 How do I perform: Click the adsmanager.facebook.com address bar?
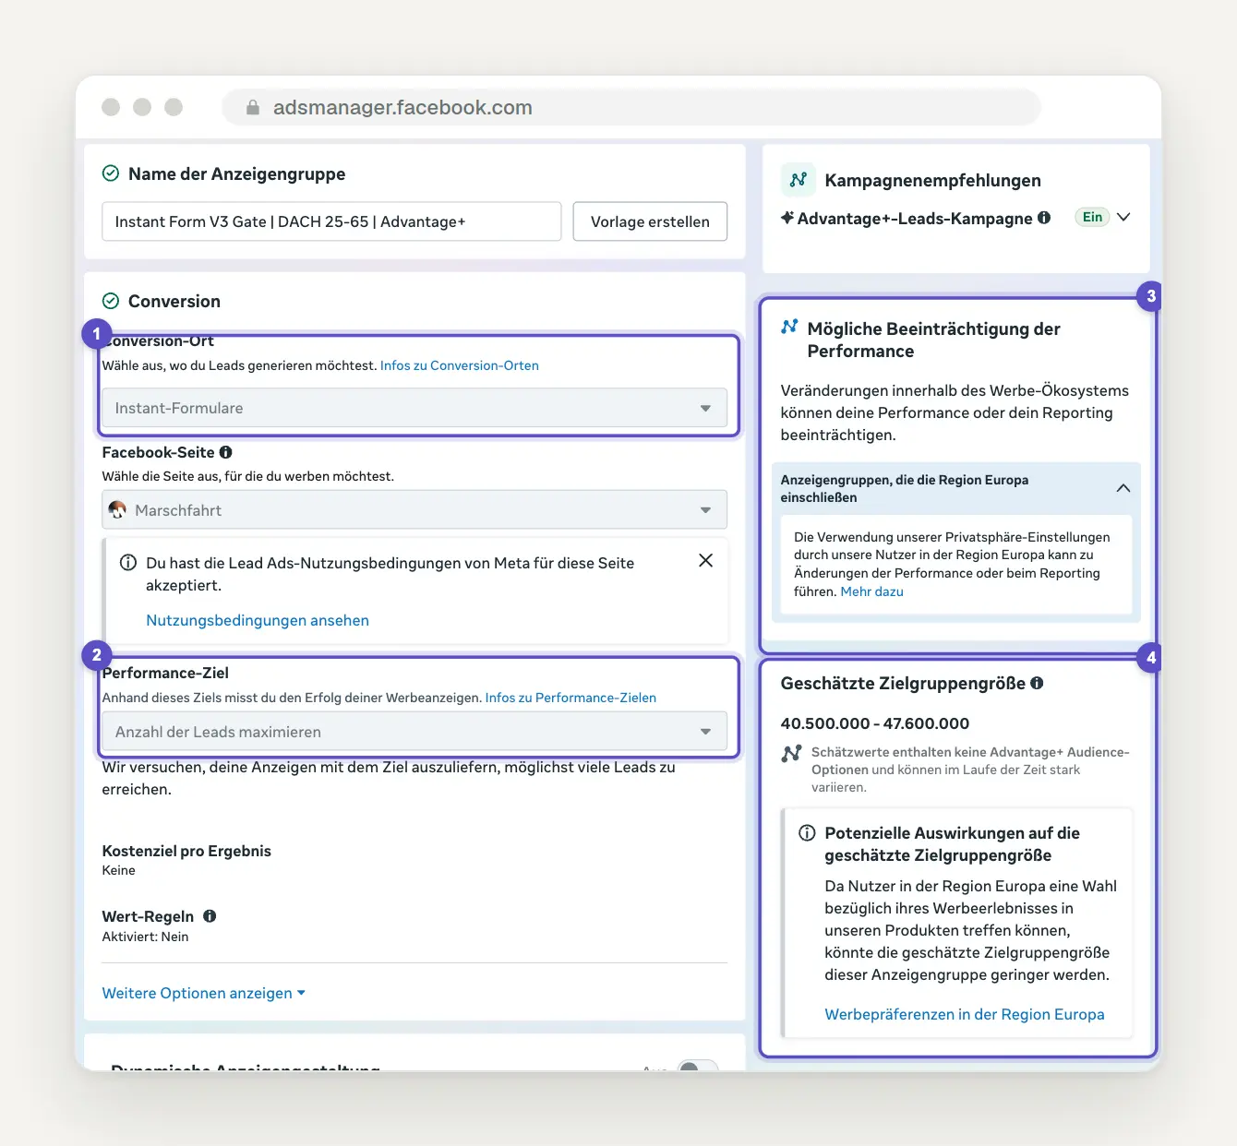[631, 107]
